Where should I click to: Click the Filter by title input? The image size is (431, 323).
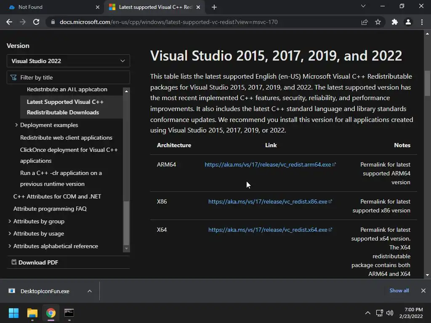click(72, 77)
